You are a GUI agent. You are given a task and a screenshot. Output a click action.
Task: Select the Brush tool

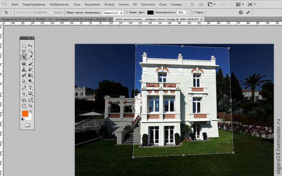click(30, 64)
